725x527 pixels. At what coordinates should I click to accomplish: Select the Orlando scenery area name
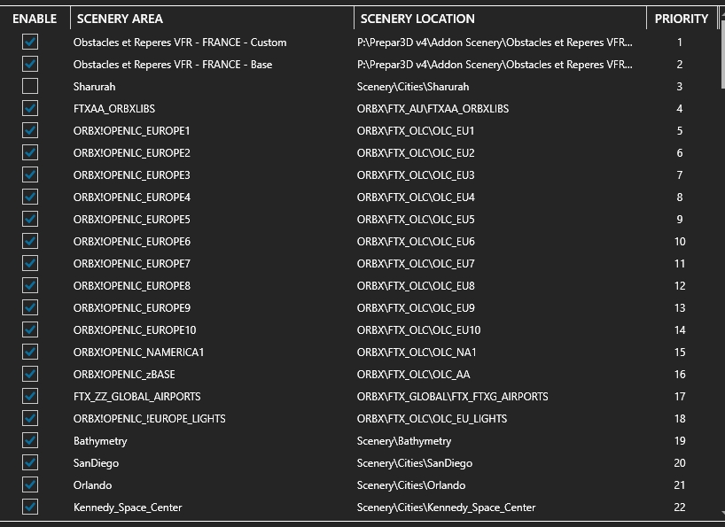[92, 485]
